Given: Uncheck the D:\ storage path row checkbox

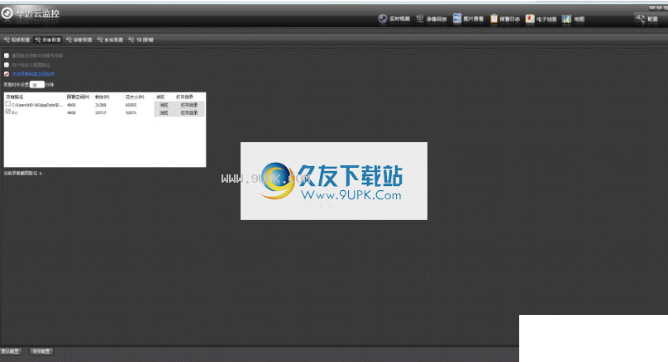Looking at the screenshot, I should point(8,112).
